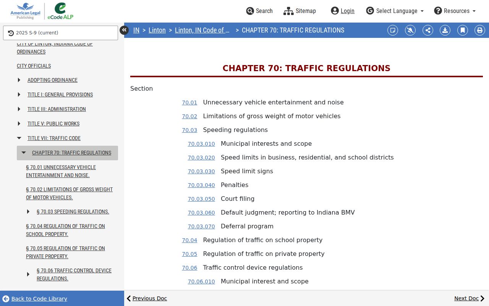Go to IN breadcrumb
The width and height of the screenshot is (489, 306).
click(136, 30)
